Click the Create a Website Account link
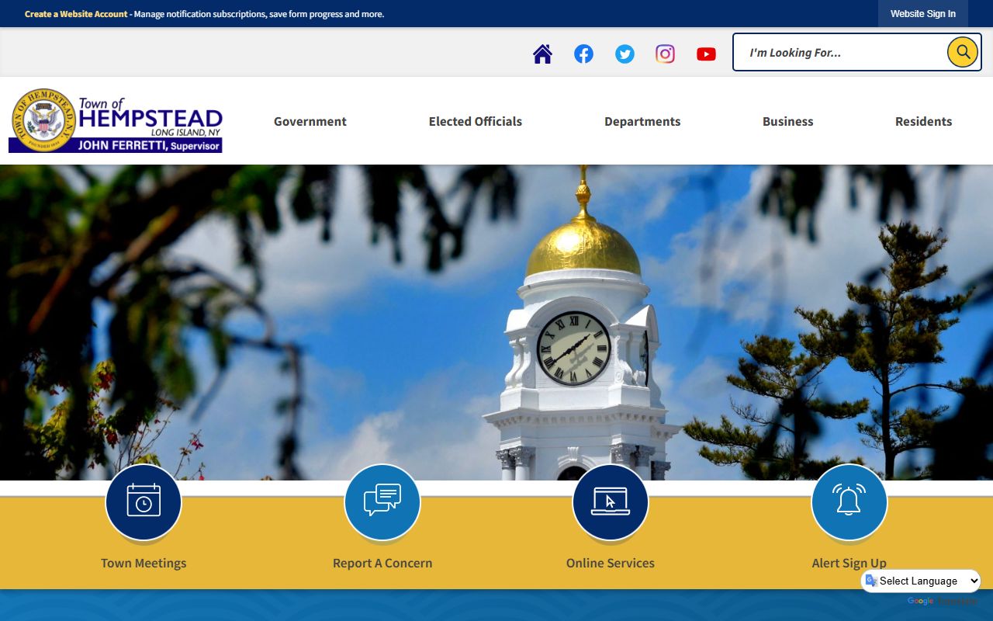 coord(76,14)
